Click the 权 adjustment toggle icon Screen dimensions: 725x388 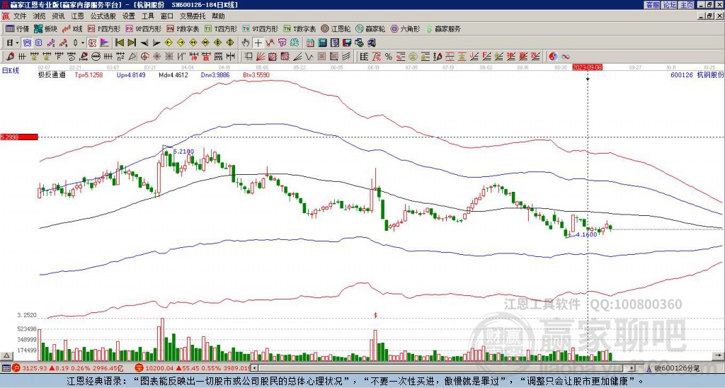(x=92, y=43)
